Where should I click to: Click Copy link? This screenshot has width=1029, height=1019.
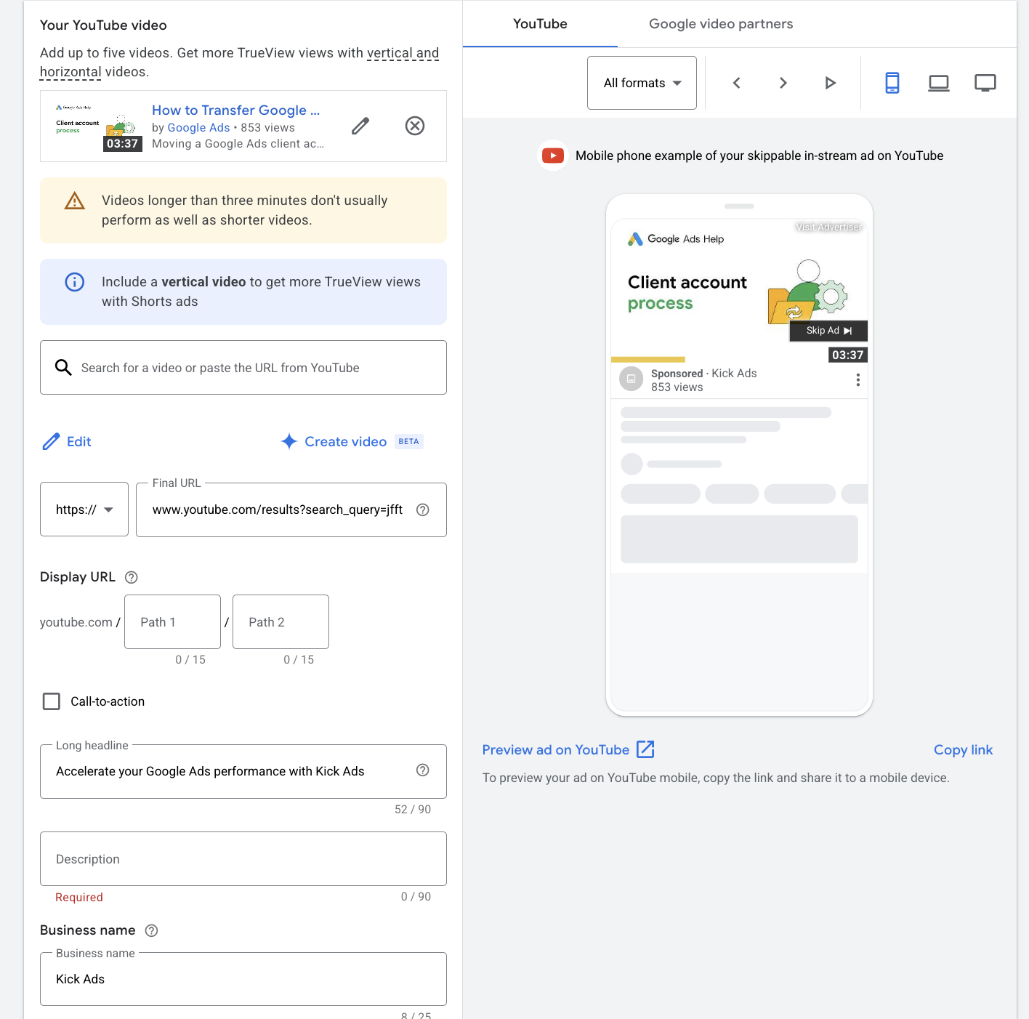(x=963, y=750)
